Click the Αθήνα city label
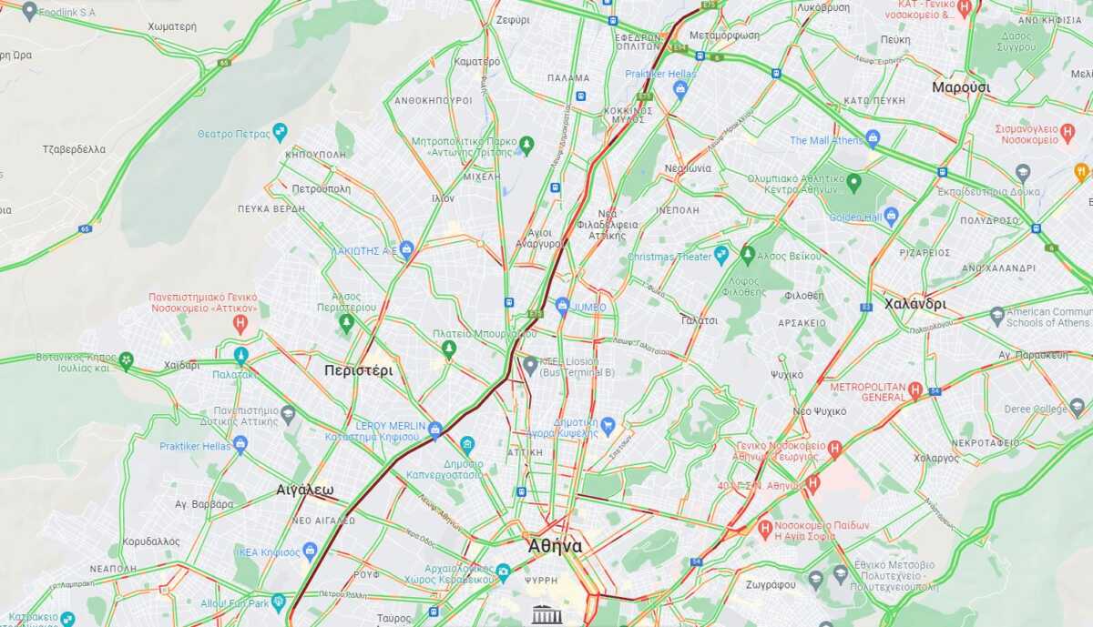The image size is (1093, 627). pyautogui.click(x=555, y=546)
